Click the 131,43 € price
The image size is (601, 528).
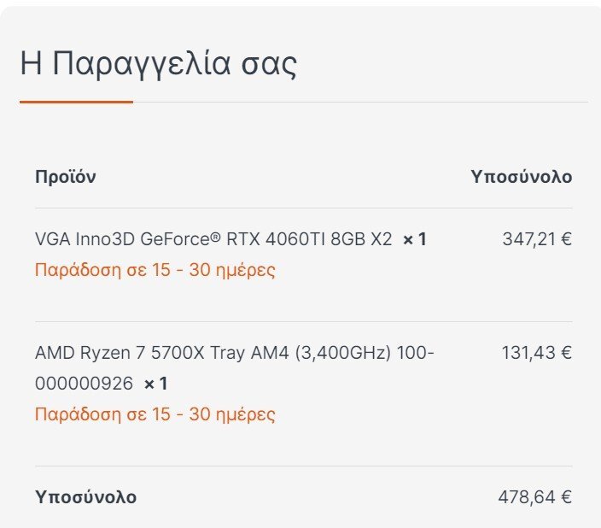pyautogui.click(x=537, y=353)
